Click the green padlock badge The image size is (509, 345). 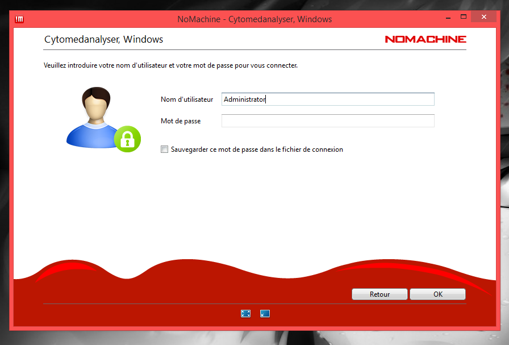[127, 139]
